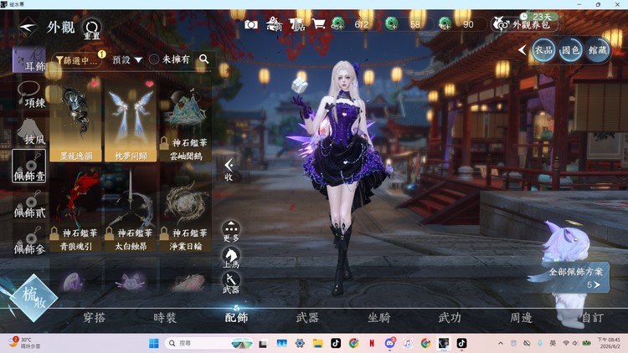The image size is (628, 353).
Task: Select the locked 淨業日輪 accessory card
Action: pyautogui.click(x=185, y=209)
